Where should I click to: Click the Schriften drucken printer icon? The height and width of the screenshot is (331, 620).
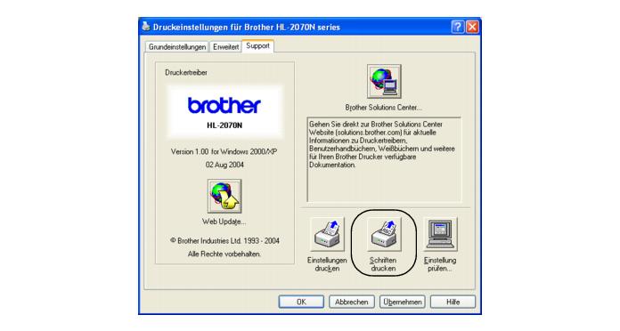384,234
